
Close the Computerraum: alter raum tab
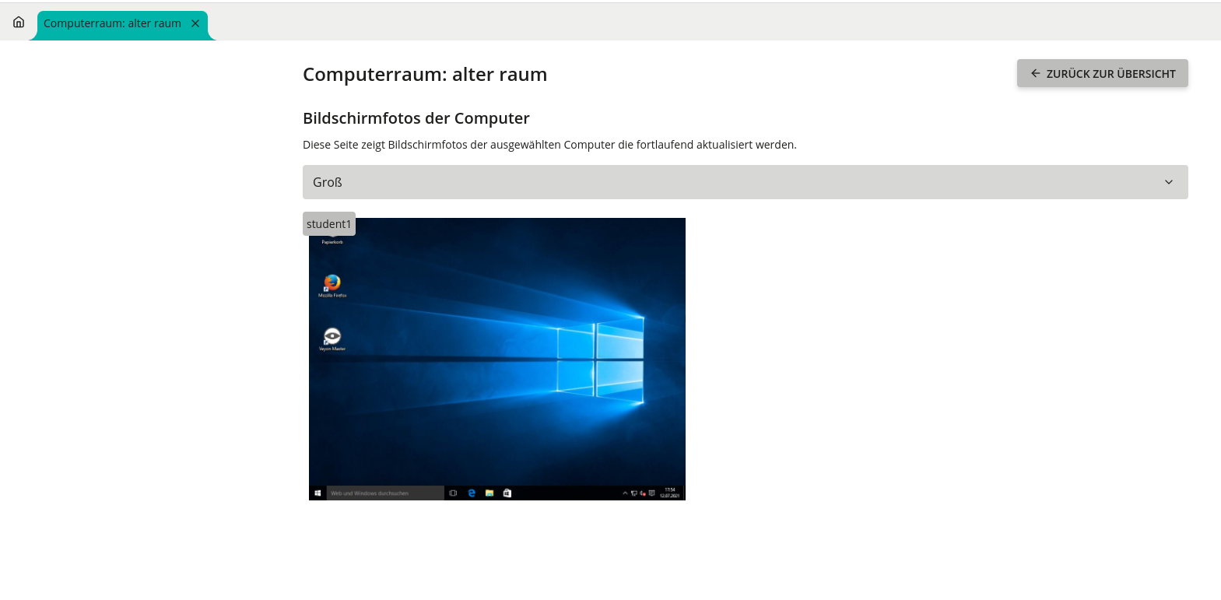pyautogui.click(x=195, y=23)
